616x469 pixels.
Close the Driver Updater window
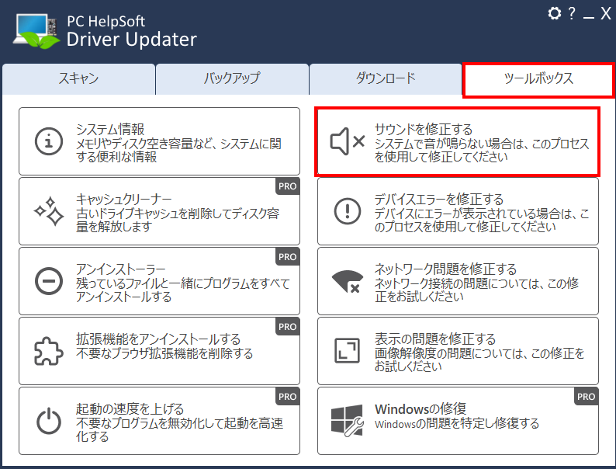pos(606,13)
